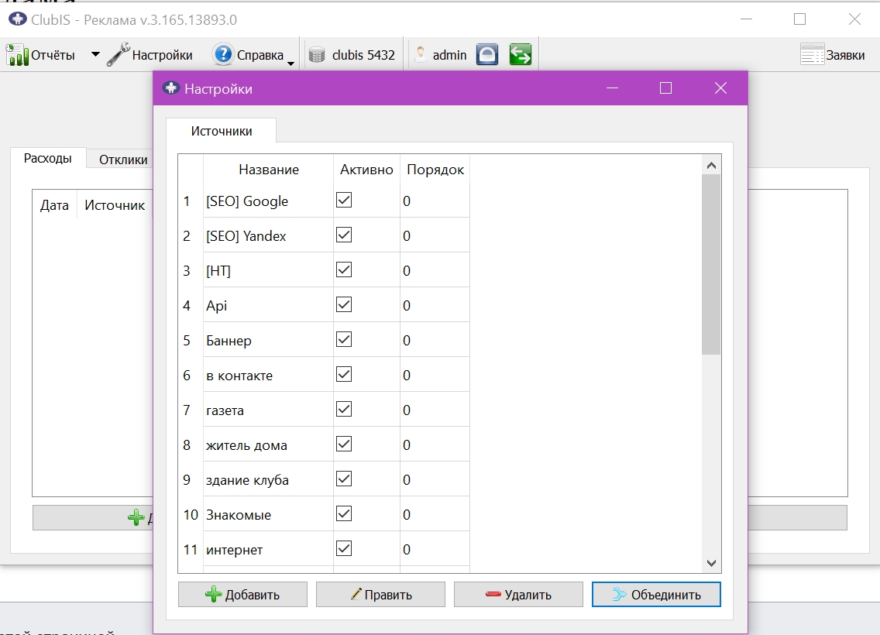Select the газета source name
Screen dimensions: 880x635
(x=225, y=410)
